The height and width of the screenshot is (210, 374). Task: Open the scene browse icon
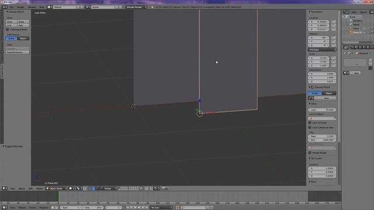click(88, 7)
